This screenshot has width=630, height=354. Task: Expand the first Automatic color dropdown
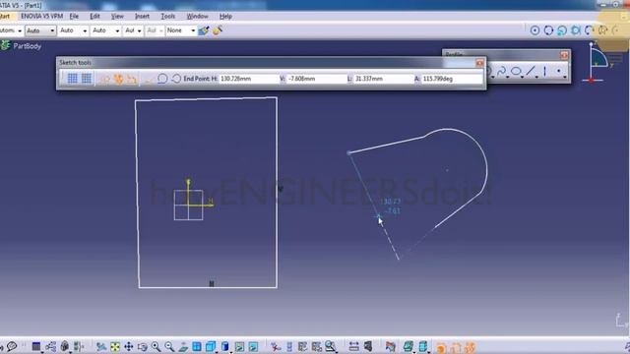coord(20,30)
